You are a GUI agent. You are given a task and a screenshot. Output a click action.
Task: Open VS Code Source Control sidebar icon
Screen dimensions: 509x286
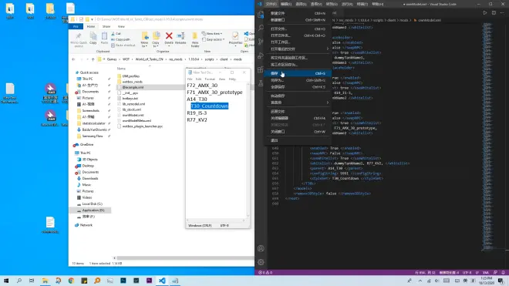(x=261, y=42)
